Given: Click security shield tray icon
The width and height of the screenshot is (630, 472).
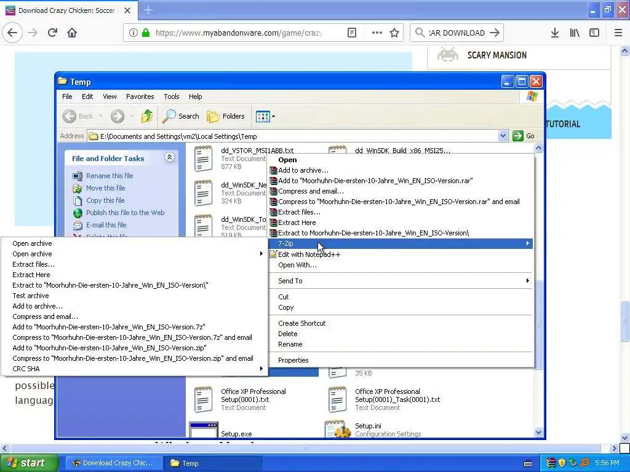Looking at the screenshot, I should (562, 463).
